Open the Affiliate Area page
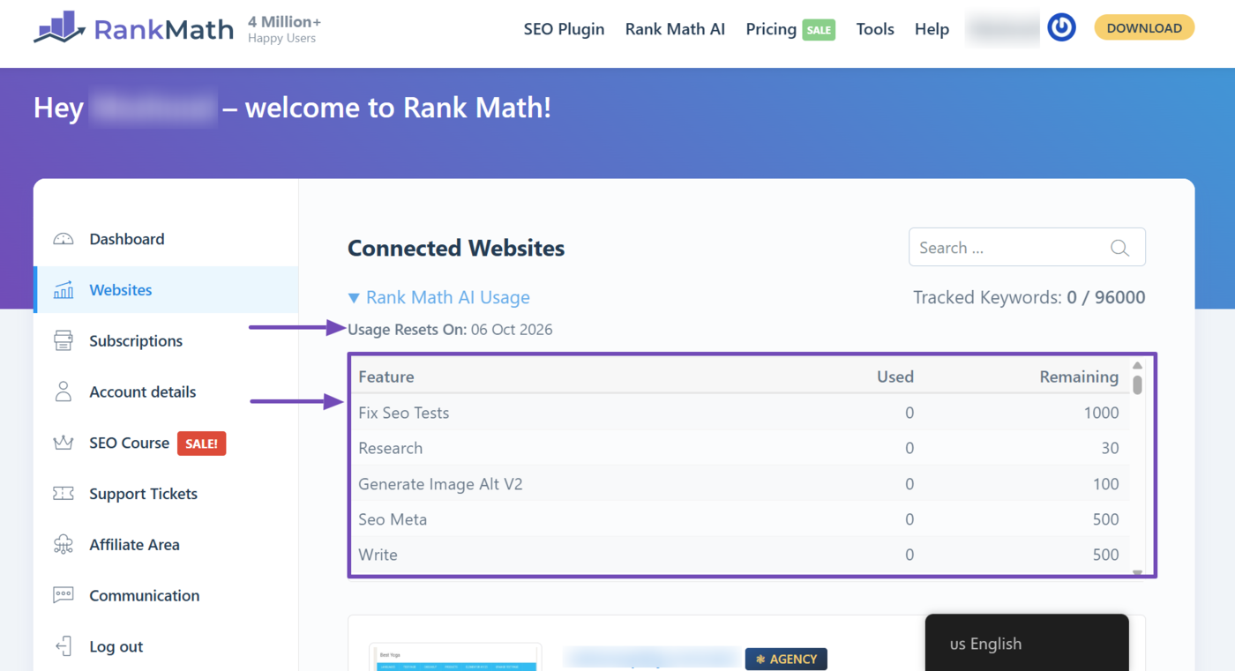 coord(134,545)
